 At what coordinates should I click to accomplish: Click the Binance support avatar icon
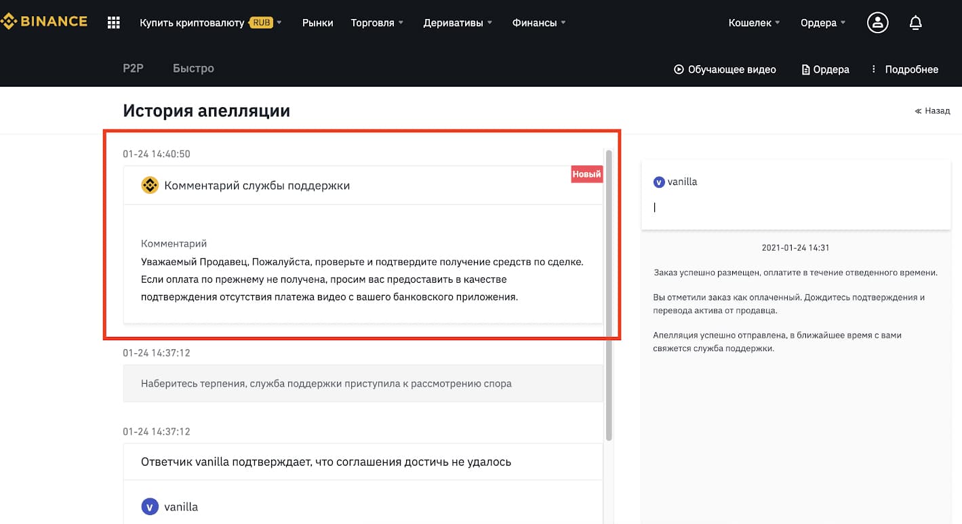pyautogui.click(x=150, y=185)
